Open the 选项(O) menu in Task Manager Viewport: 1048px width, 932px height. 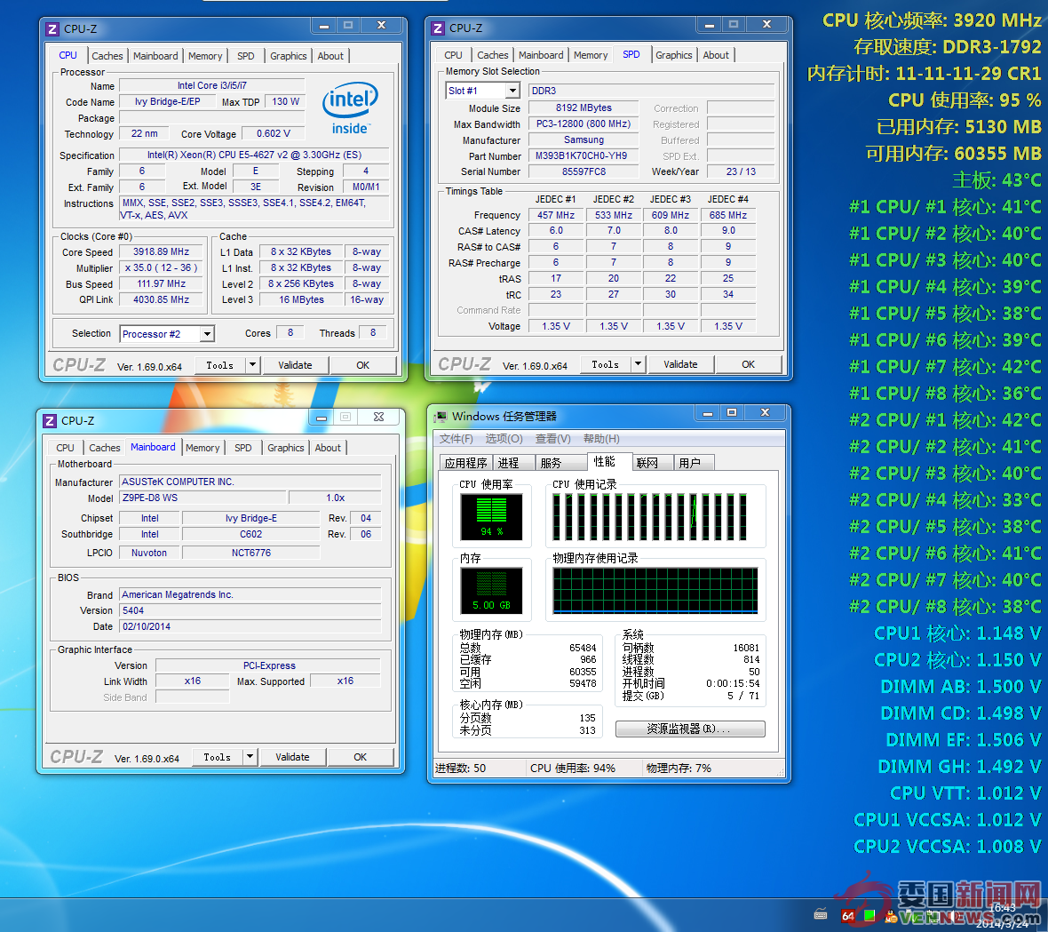(x=504, y=439)
